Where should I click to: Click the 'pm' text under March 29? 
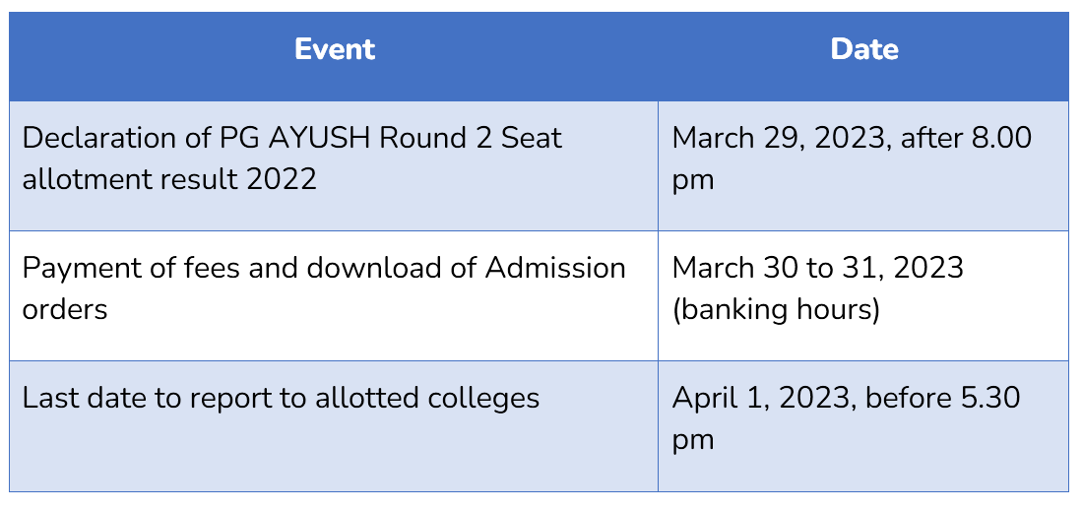click(x=693, y=182)
